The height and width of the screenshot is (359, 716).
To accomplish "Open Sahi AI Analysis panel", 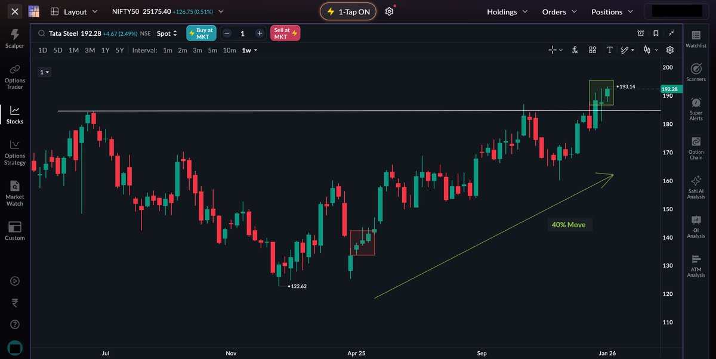I will [696, 188].
